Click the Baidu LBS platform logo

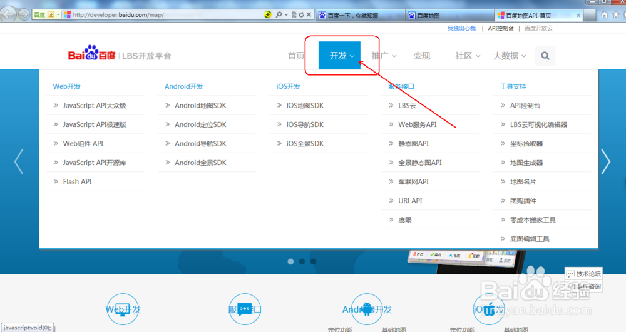pyautogui.click(x=120, y=54)
